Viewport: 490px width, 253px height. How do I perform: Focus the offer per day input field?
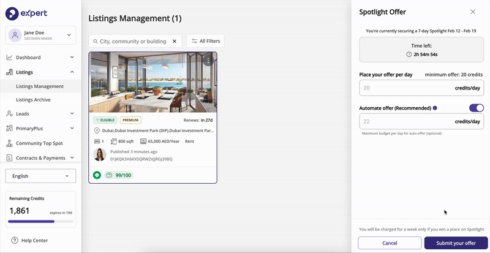tap(421, 88)
